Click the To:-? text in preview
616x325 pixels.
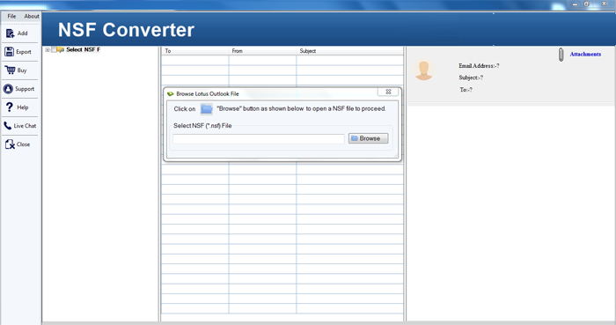tap(466, 90)
